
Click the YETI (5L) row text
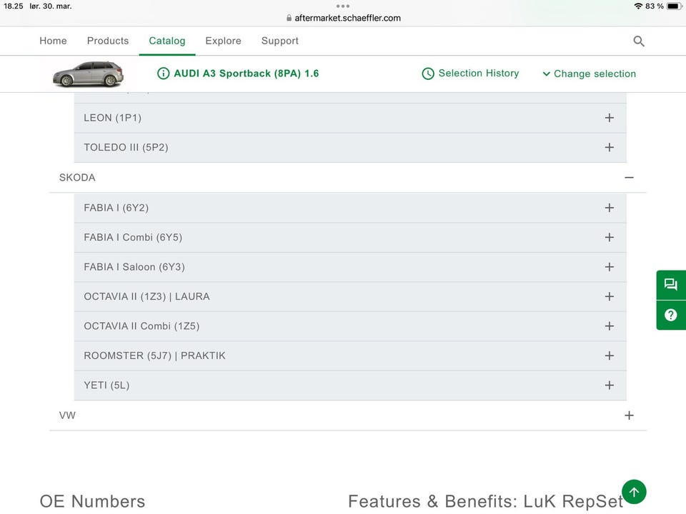pos(106,385)
